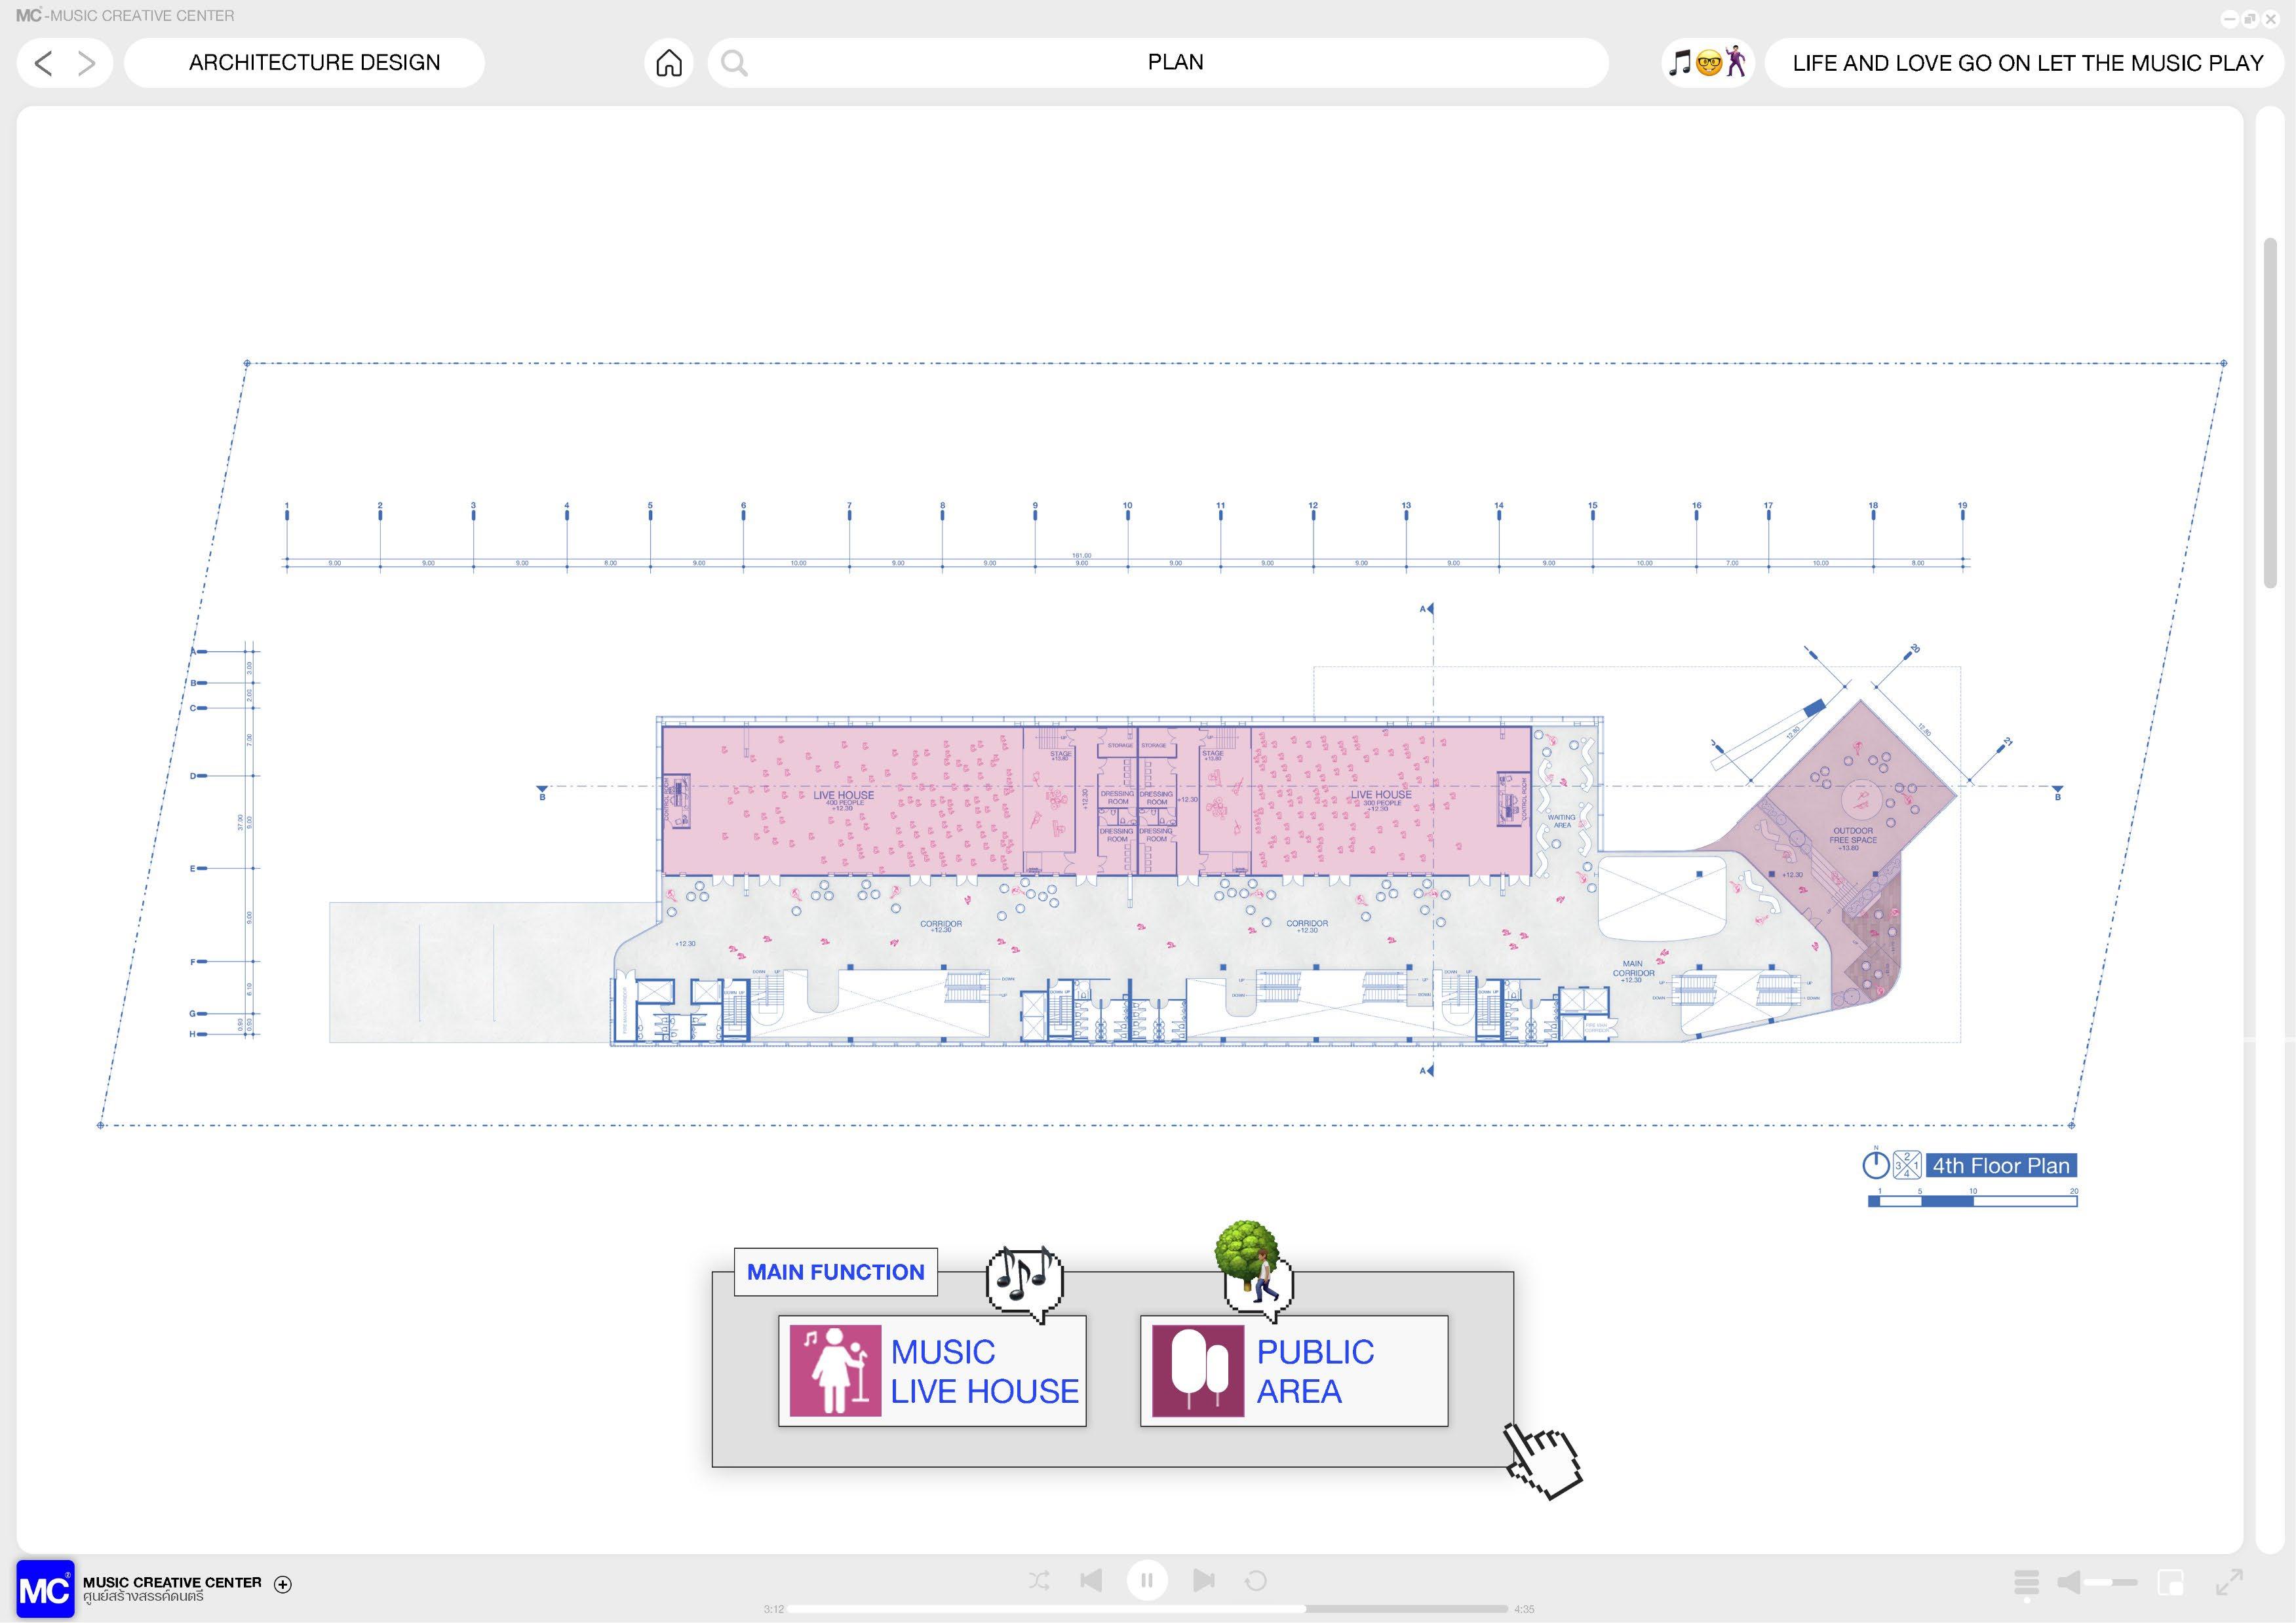Click the MC logo thumbnail
The height and width of the screenshot is (1623, 2296).
click(x=45, y=1588)
